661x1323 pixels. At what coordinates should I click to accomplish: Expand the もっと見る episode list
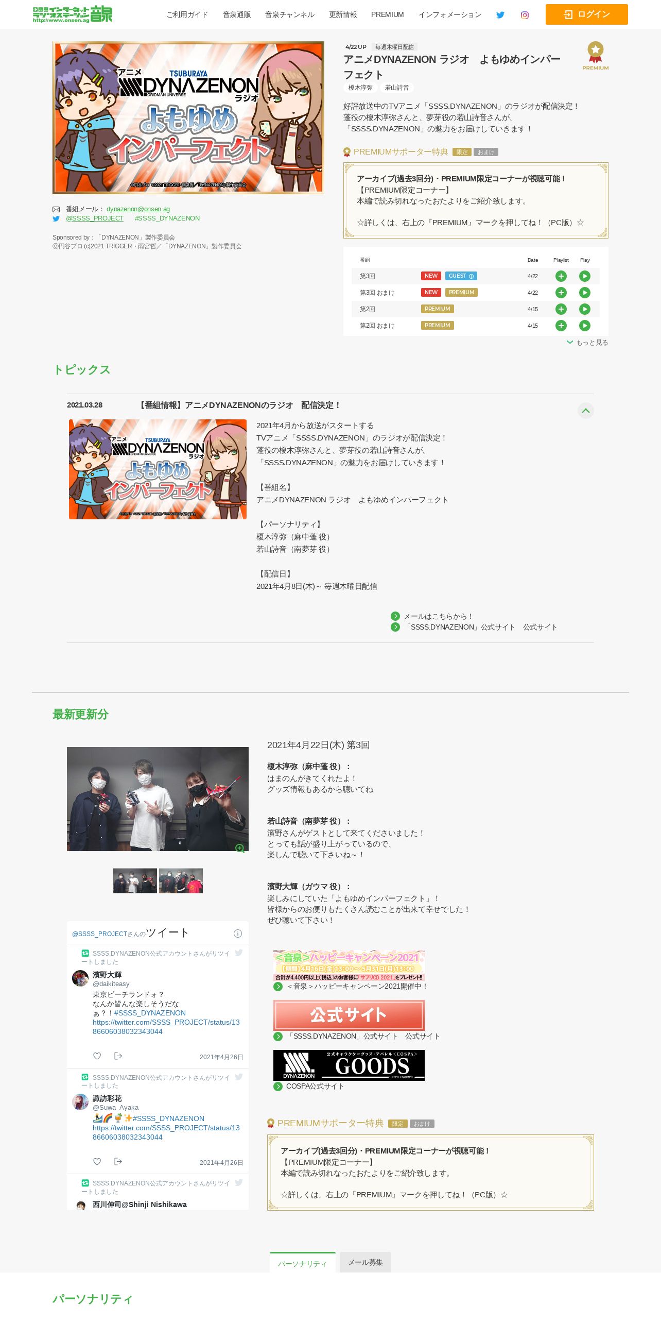point(587,343)
